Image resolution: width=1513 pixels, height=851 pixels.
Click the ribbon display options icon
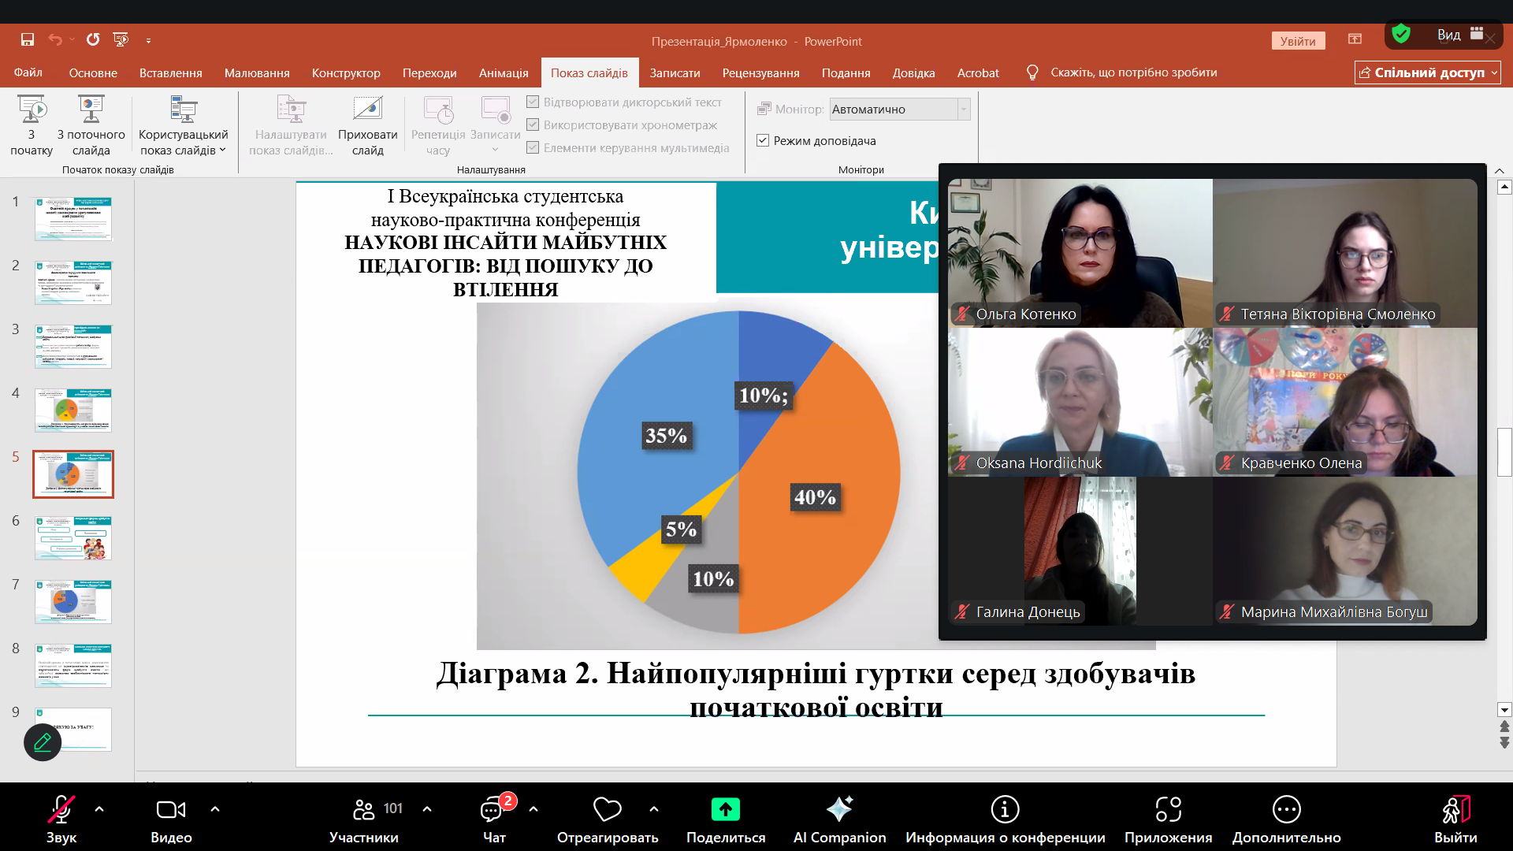[1355, 39]
